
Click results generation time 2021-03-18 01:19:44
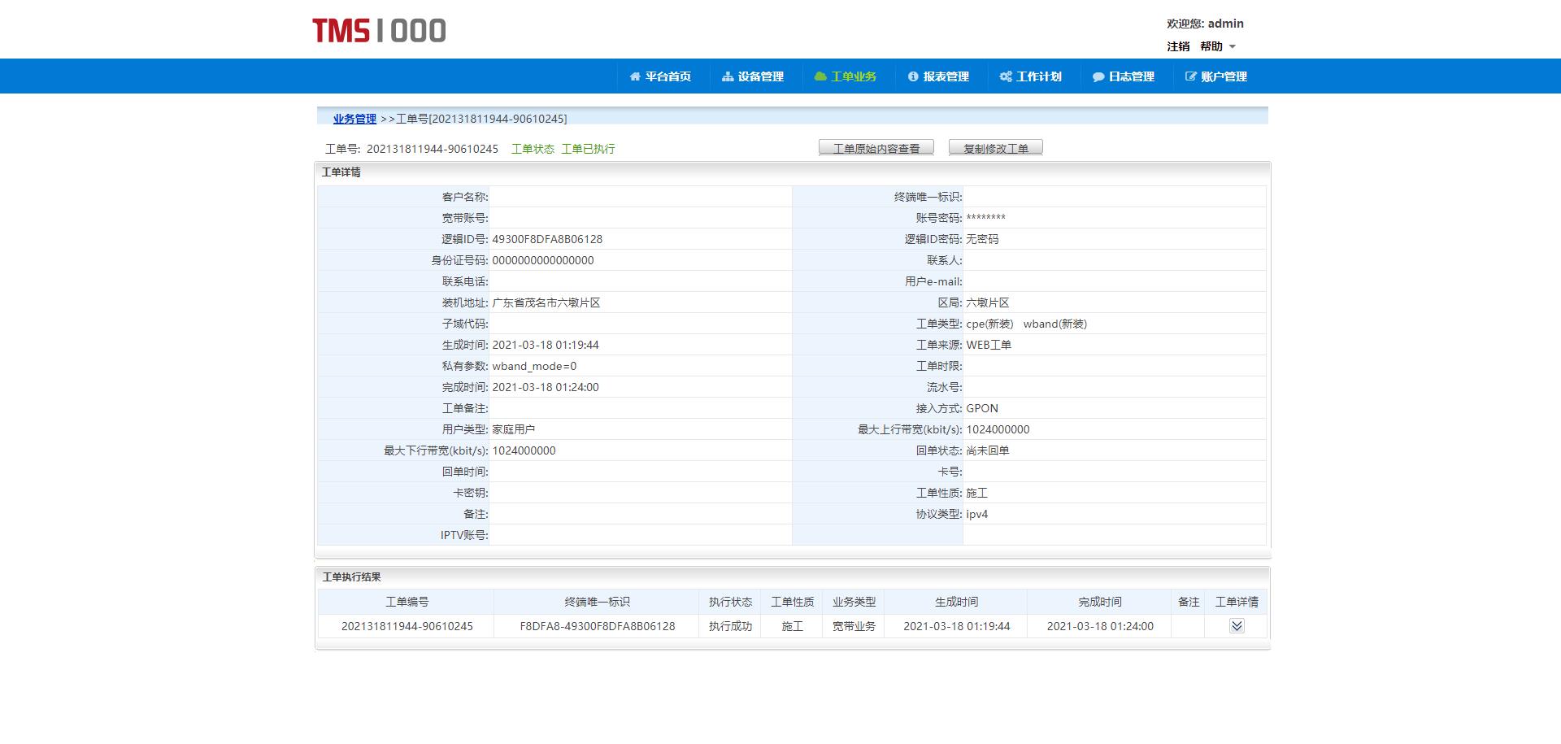956,626
